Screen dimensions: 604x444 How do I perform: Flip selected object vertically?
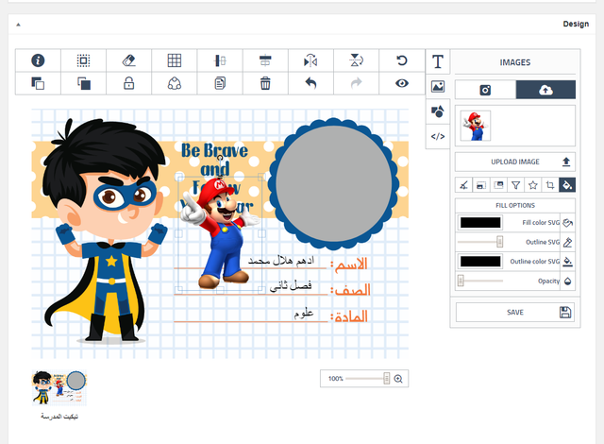coord(356,60)
